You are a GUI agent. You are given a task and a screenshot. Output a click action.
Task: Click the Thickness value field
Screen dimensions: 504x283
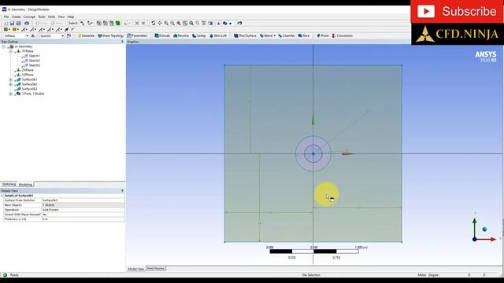83,219
